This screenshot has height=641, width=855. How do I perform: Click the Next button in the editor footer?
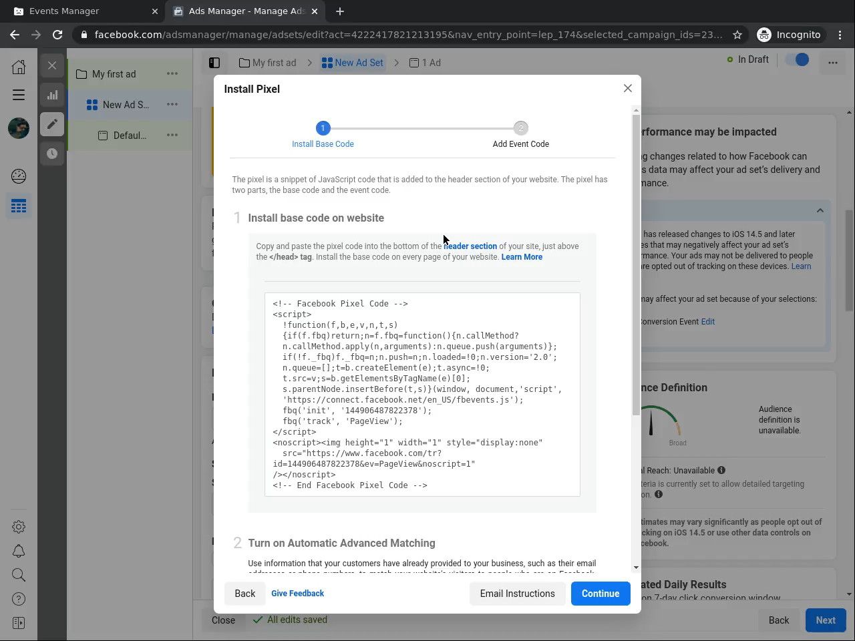click(x=826, y=620)
